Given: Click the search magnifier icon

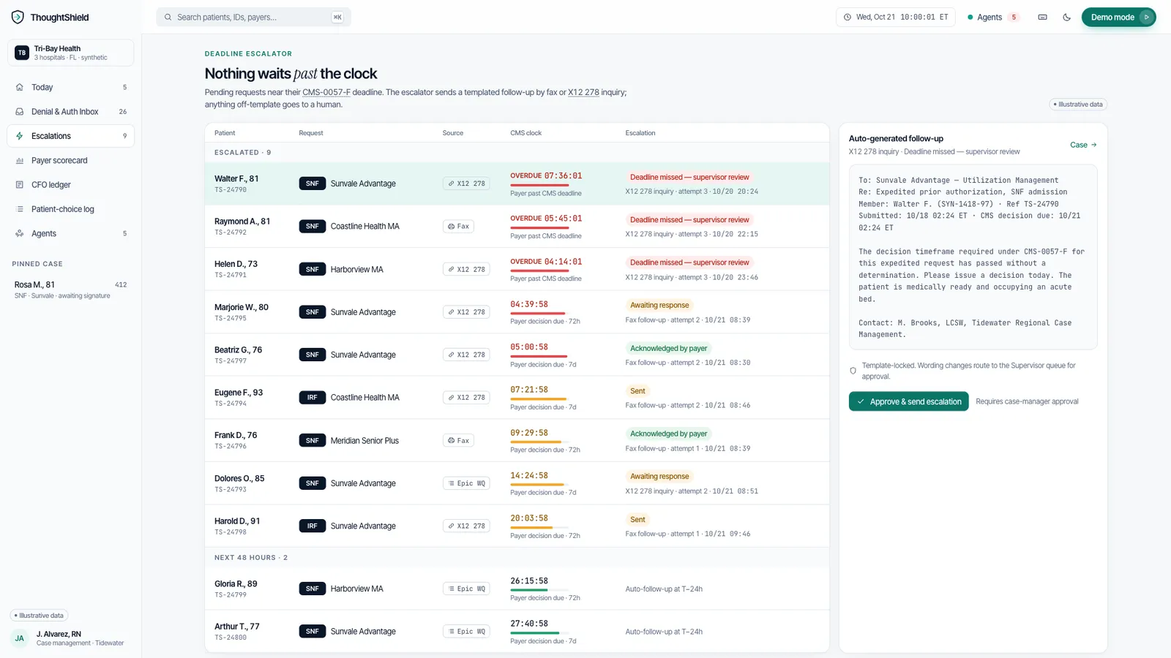Looking at the screenshot, I should coord(168,17).
